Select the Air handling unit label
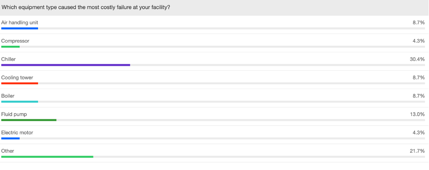This screenshot has width=429, height=170. point(20,22)
